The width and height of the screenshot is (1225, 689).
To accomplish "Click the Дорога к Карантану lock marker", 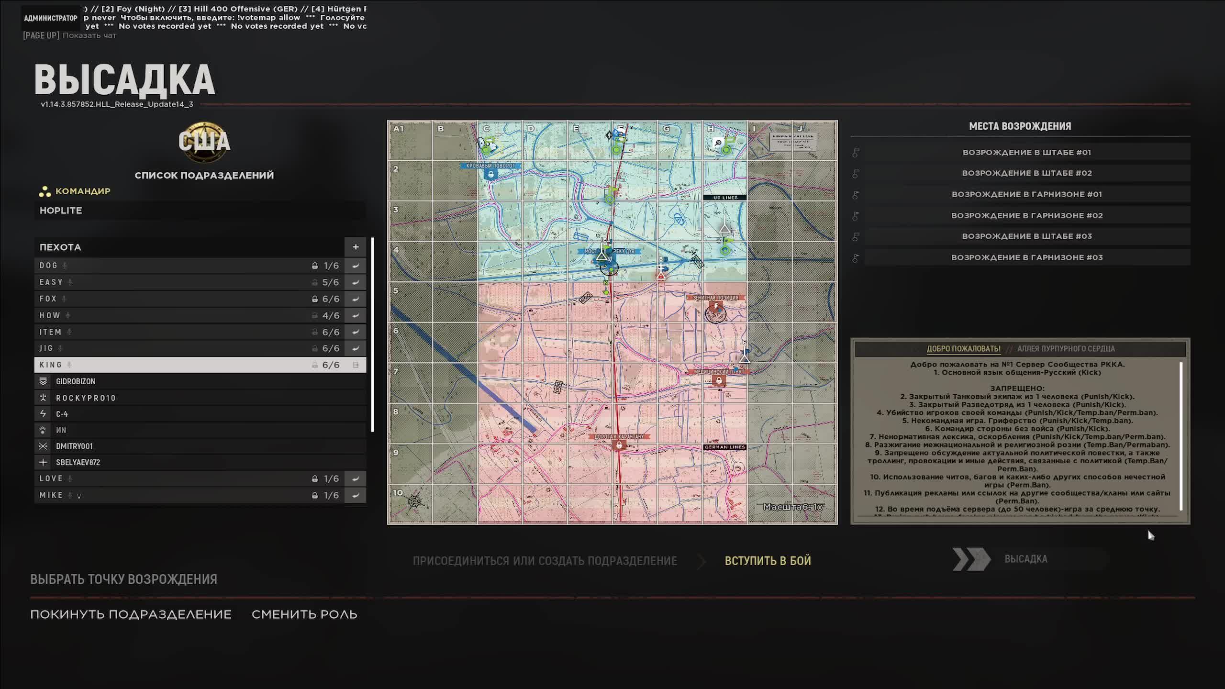I will coord(619,445).
